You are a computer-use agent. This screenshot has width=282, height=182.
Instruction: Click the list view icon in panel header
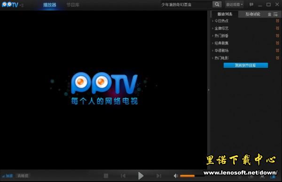275,15
